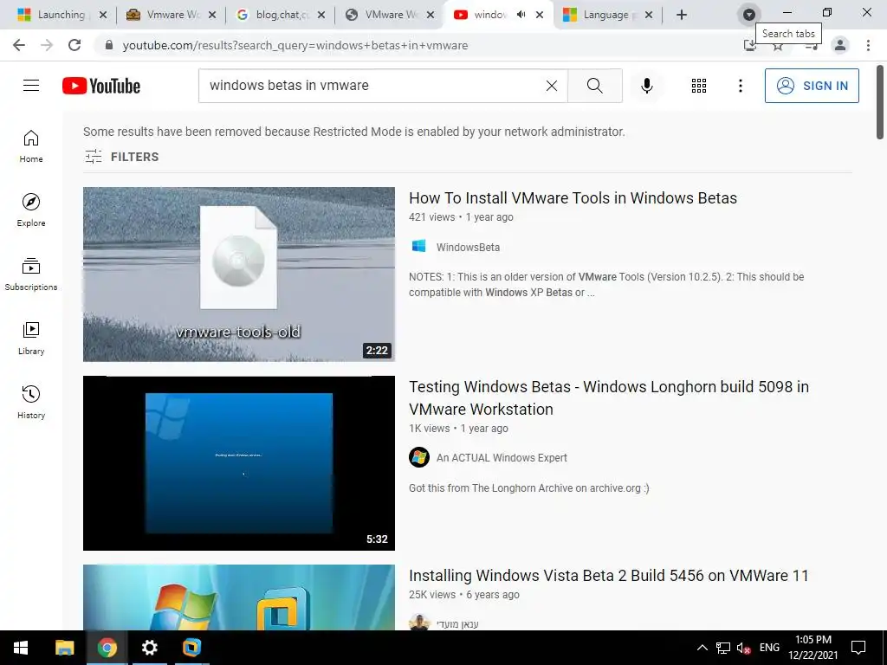Reload the page with refresh icon
The width and height of the screenshot is (887, 665).
(74, 45)
